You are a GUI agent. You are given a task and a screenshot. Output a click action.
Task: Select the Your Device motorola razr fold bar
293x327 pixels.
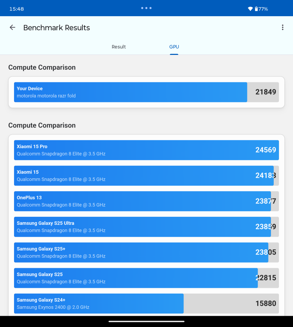point(146,92)
